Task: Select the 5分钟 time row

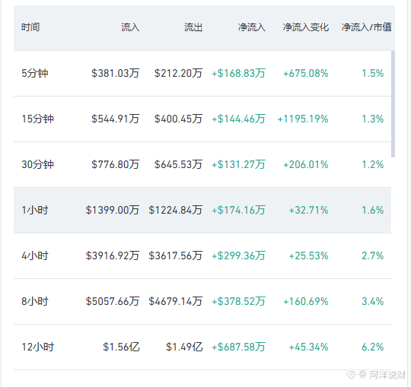Action: click(x=202, y=73)
